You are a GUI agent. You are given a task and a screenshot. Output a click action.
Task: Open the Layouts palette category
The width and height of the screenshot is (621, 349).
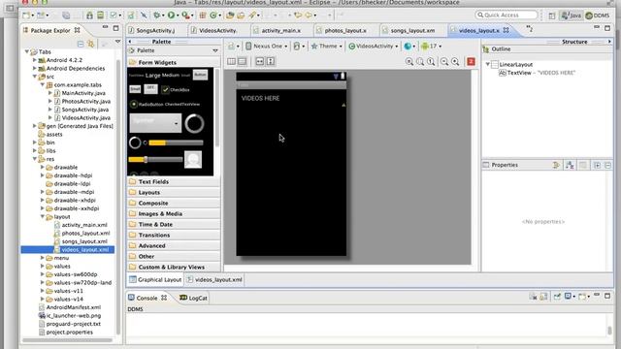[x=173, y=192]
